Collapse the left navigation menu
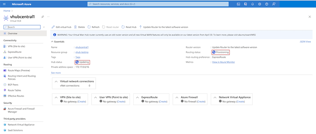 44,27
